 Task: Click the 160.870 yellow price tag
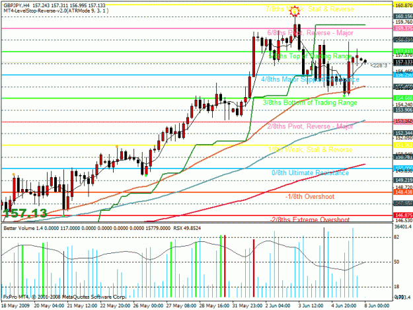pos(403,5)
